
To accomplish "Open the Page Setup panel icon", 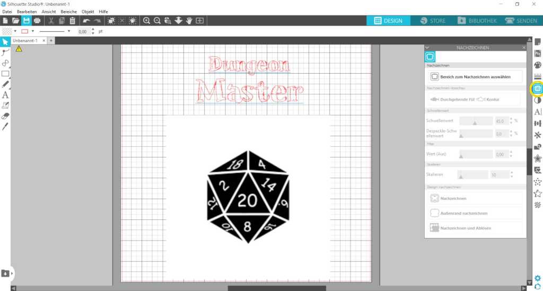I will click(x=538, y=42).
